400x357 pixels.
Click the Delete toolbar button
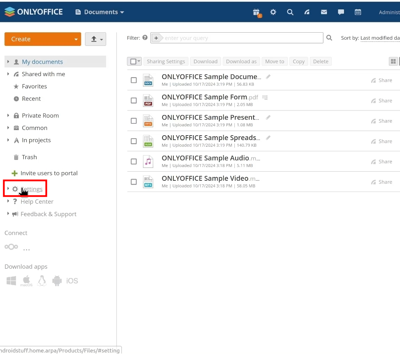[x=321, y=62]
